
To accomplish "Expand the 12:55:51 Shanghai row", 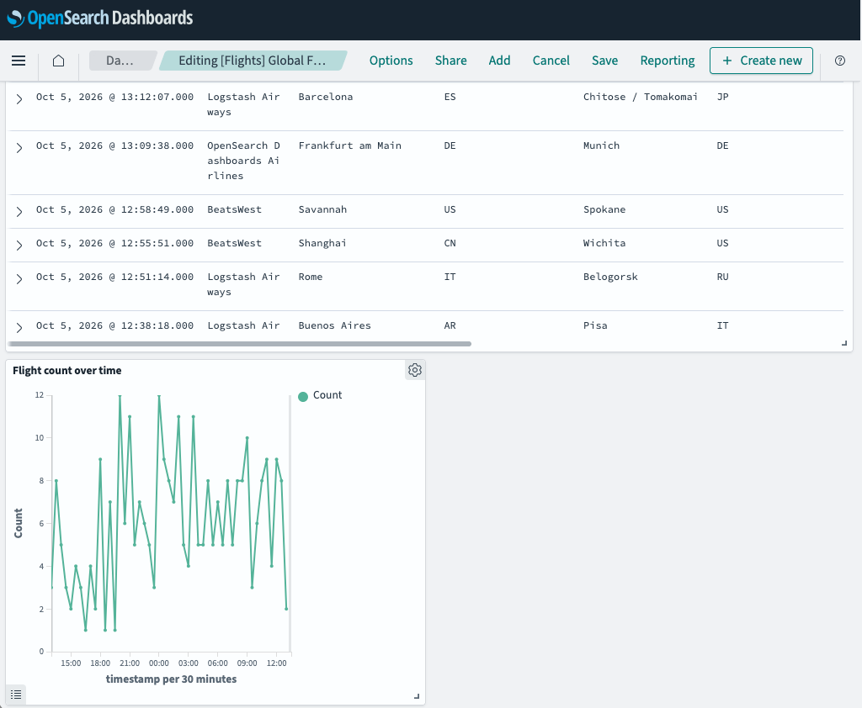I will click(19, 245).
